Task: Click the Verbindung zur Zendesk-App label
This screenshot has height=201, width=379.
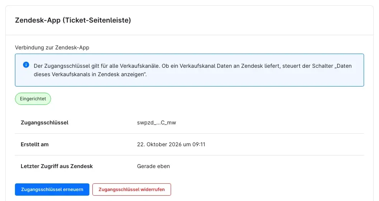Action: pyautogui.click(x=52, y=47)
